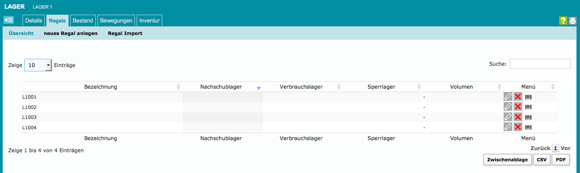Open the Zeige entries count dropdown
580x173 pixels.
[38, 65]
